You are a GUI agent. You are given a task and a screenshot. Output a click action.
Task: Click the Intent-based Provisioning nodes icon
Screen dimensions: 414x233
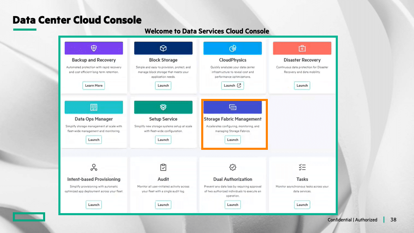(x=94, y=167)
